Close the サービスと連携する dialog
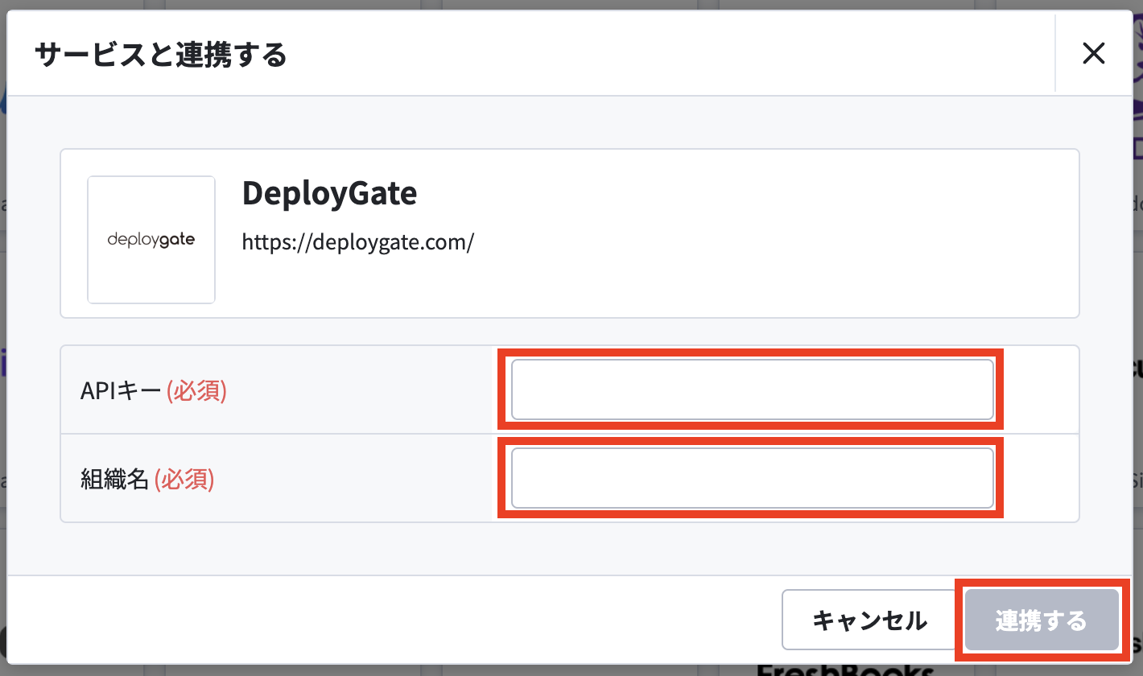This screenshot has width=1143, height=676. (1093, 53)
